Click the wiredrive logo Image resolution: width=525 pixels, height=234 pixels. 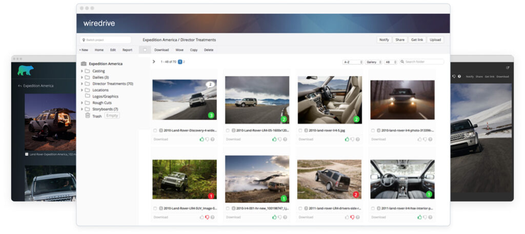[99, 23]
